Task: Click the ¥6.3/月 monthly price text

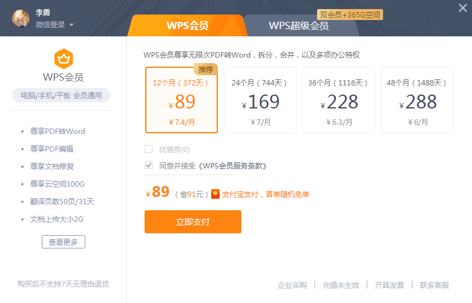Action: click(x=339, y=122)
